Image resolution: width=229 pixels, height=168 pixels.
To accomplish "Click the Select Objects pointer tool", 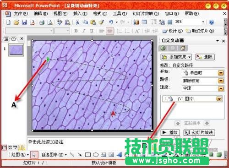I will [x=34, y=155].
